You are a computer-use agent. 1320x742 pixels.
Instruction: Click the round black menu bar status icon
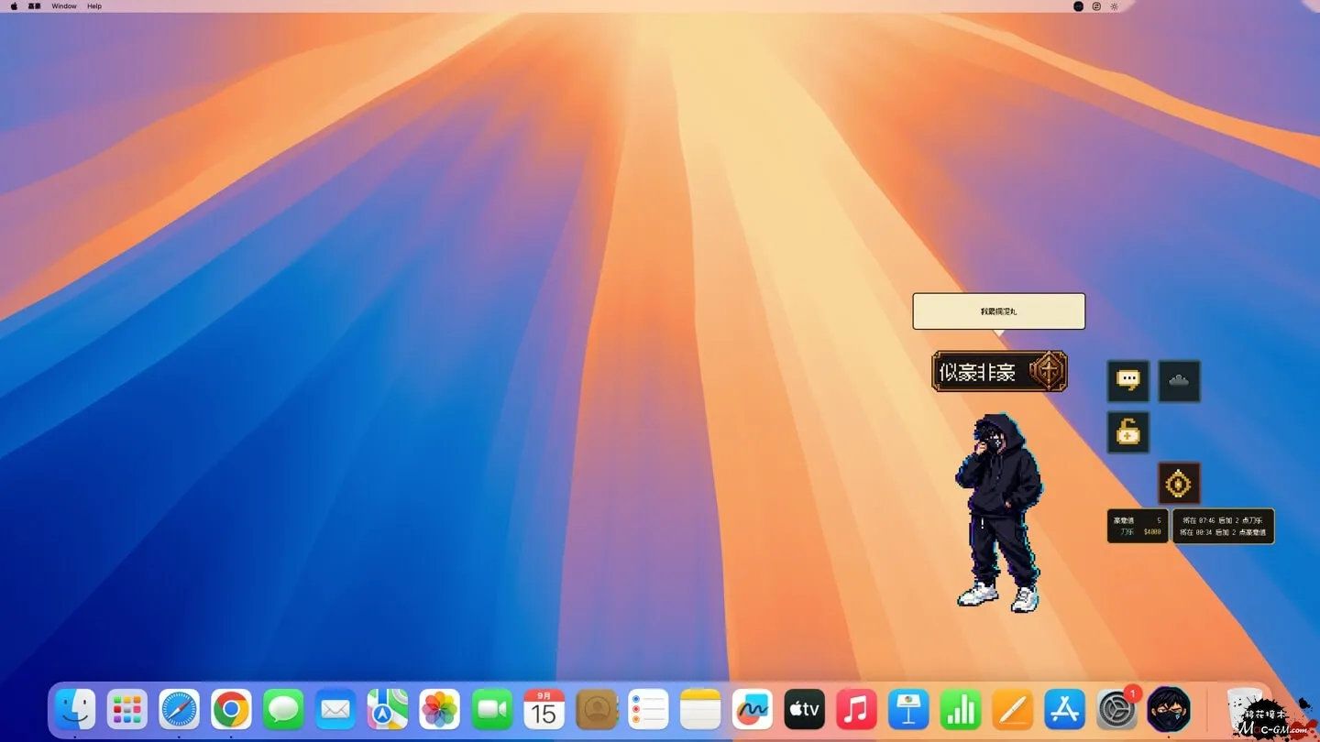tap(1078, 6)
